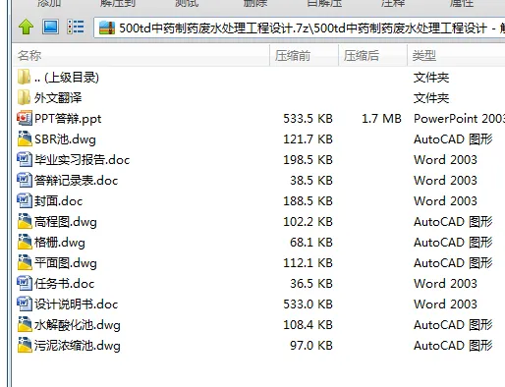The image size is (505, 387).
Task: Click the file name 毕业实习报告.doc
Action: click(x=82, y=160)
